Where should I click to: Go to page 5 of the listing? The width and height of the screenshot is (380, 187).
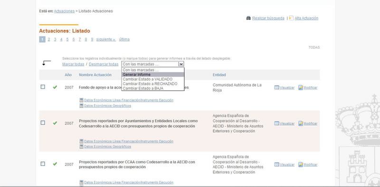[67, 39]
